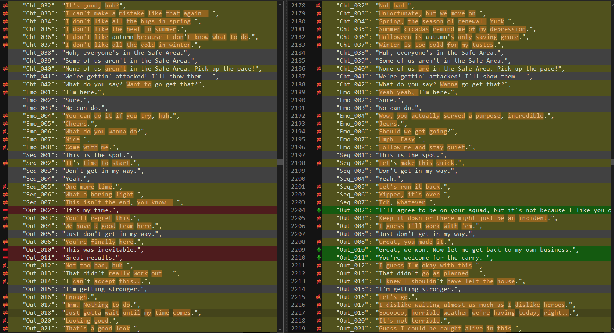Image resolution: width=614 pixels, height=333 pixels.
Task: Click the minus marker beside left Out_011 'Great results'
Action: point(5,258)
